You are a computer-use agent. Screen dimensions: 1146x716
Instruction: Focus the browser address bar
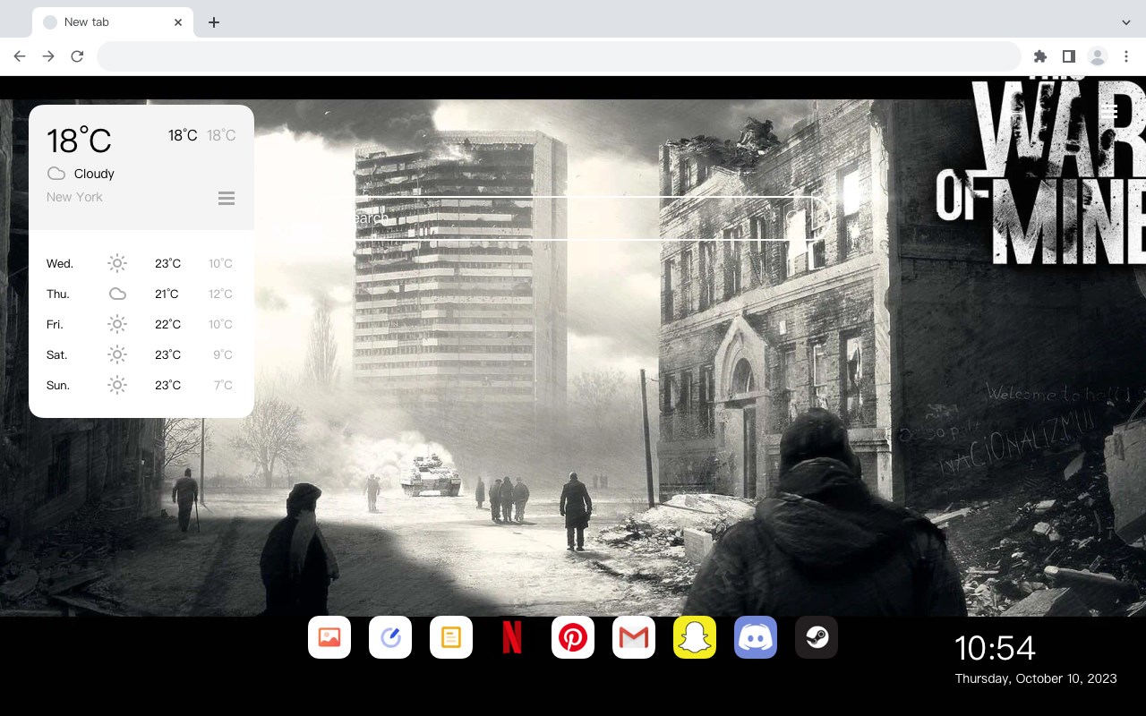(559, 56)
